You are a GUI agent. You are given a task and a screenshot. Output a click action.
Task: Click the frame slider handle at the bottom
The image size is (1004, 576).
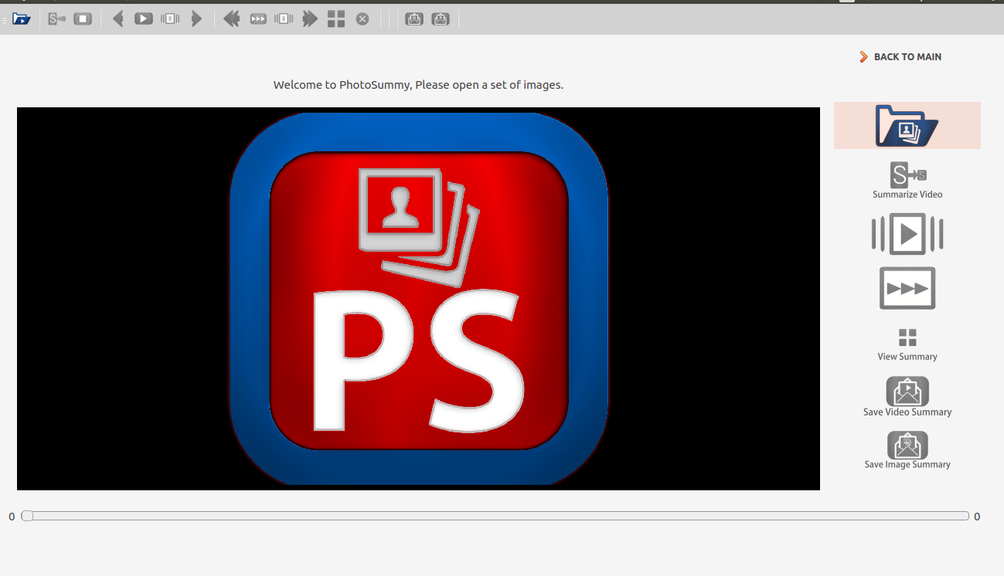point(27,516)
